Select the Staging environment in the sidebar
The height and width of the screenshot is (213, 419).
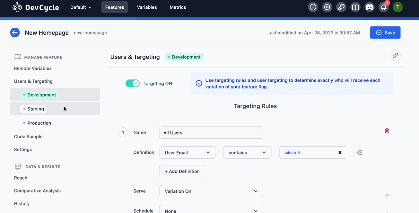coord(35,109)
